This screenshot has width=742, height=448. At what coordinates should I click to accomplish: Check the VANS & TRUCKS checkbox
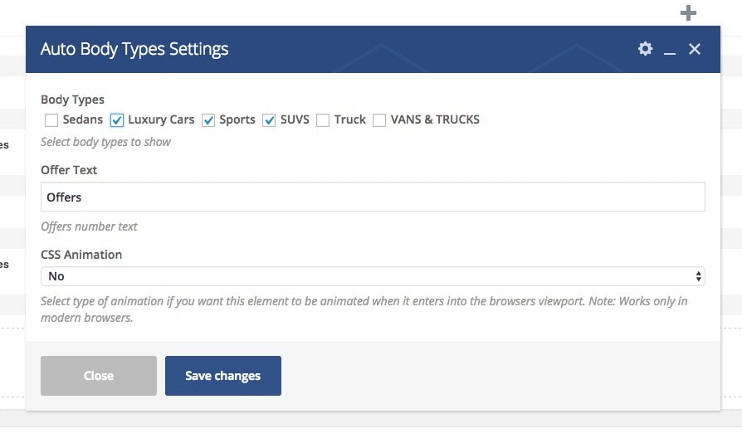click(x=379, y=120)
